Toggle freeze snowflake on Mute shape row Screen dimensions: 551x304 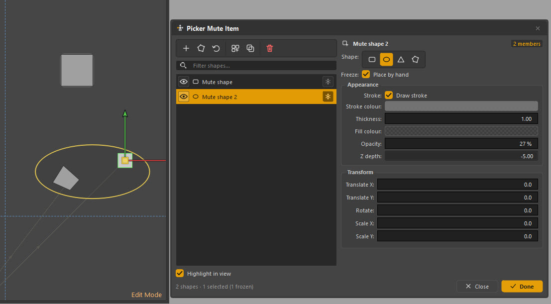328,82
